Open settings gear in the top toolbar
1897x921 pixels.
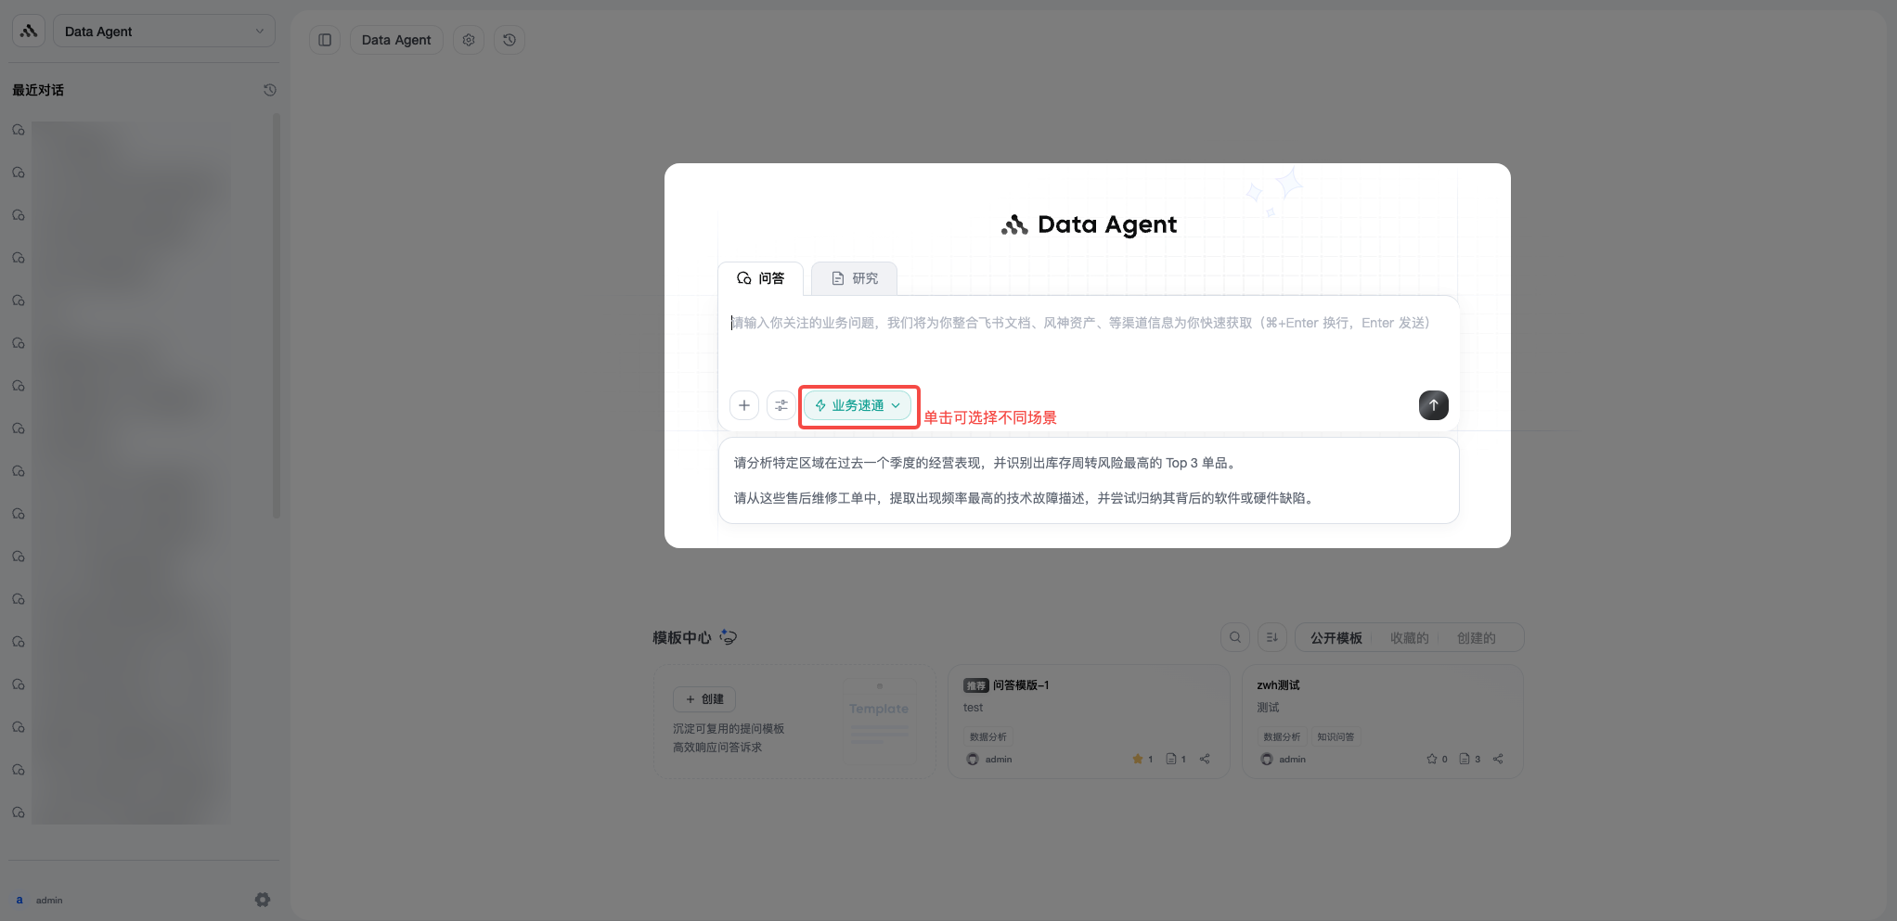(469, 40)
